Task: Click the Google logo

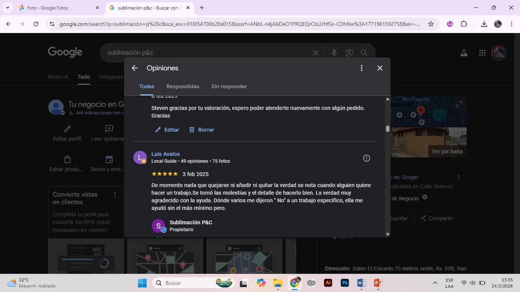Action: tap(65, 52)
